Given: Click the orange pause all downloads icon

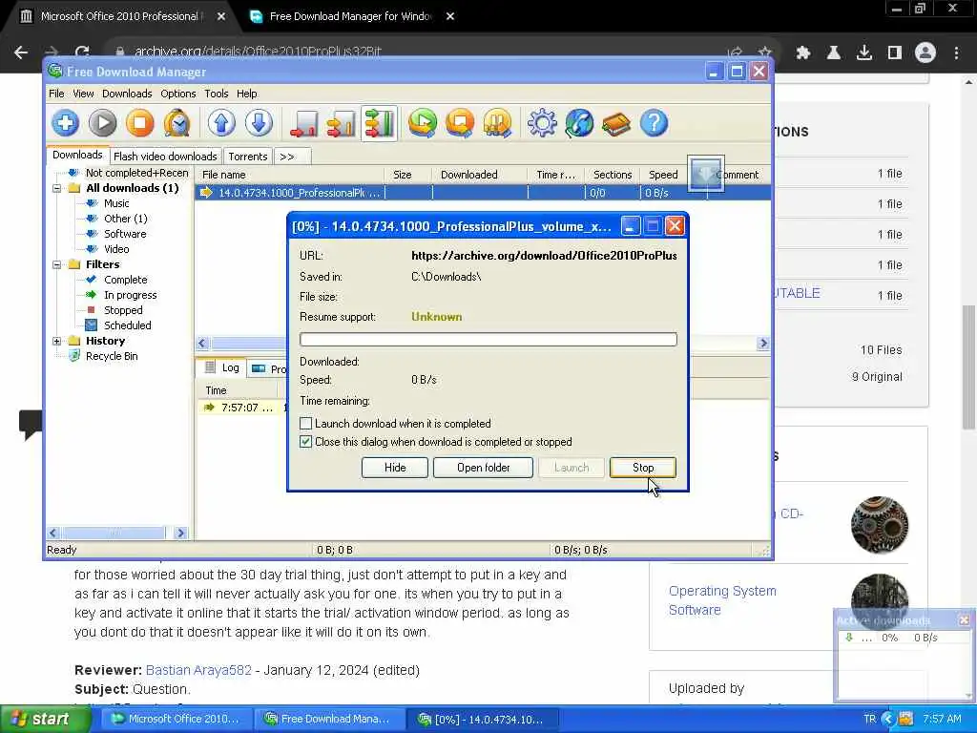Looking at the screenshot, I should 497,123.
